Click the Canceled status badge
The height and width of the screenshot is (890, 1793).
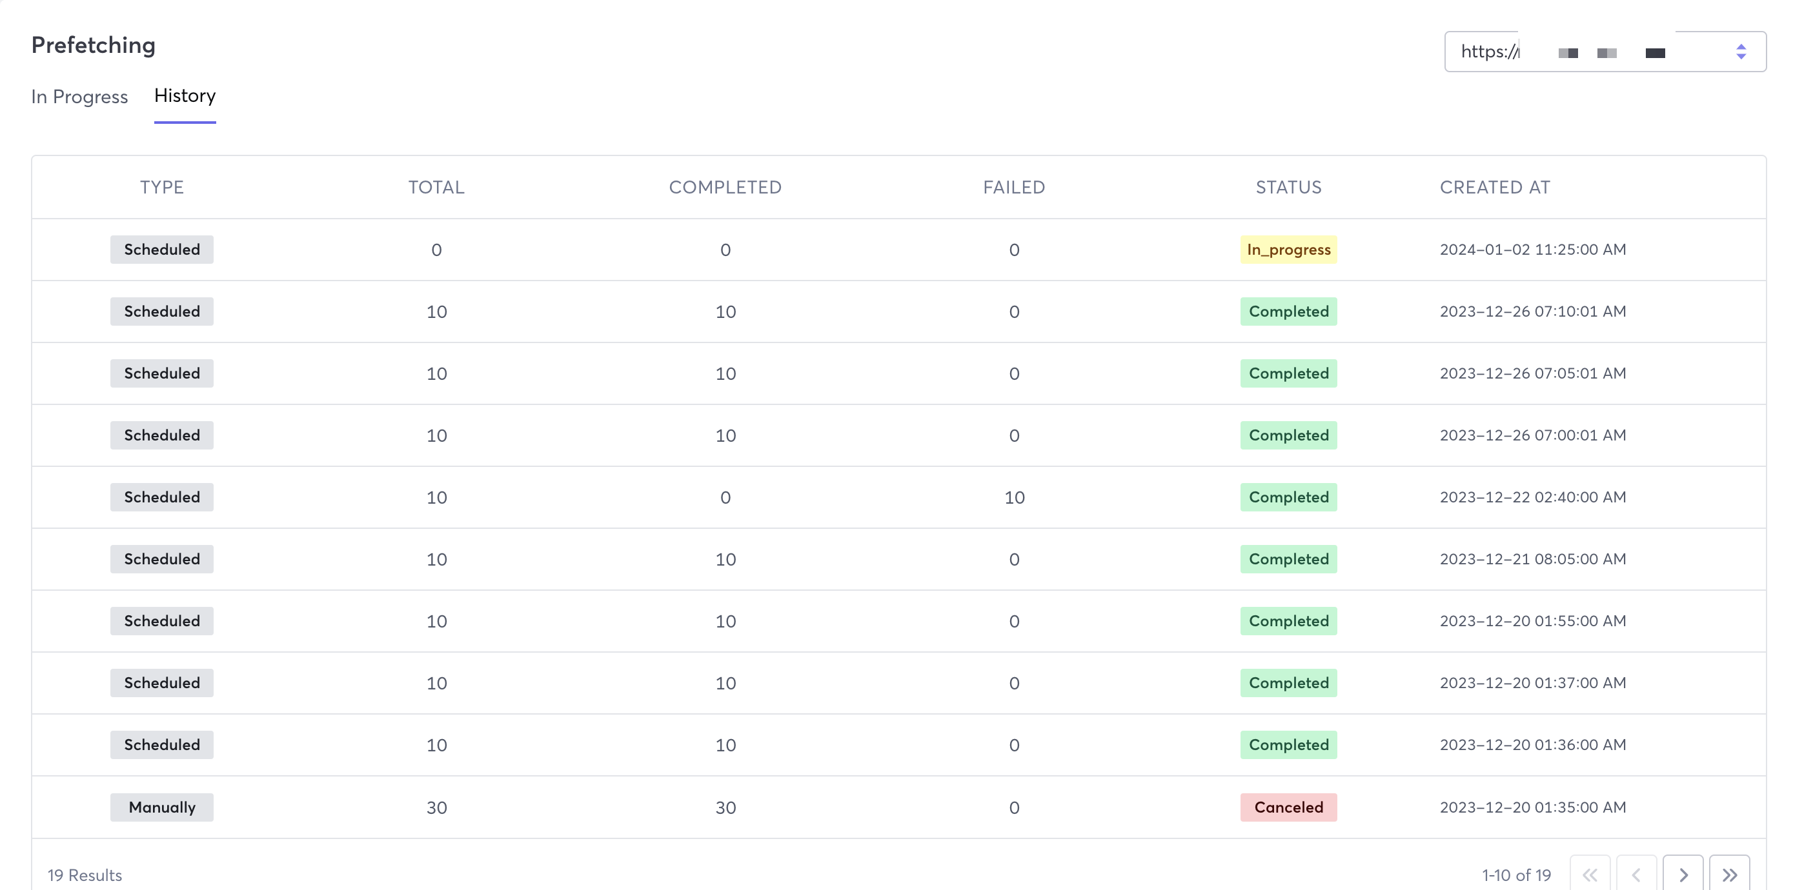(1289, 807)
